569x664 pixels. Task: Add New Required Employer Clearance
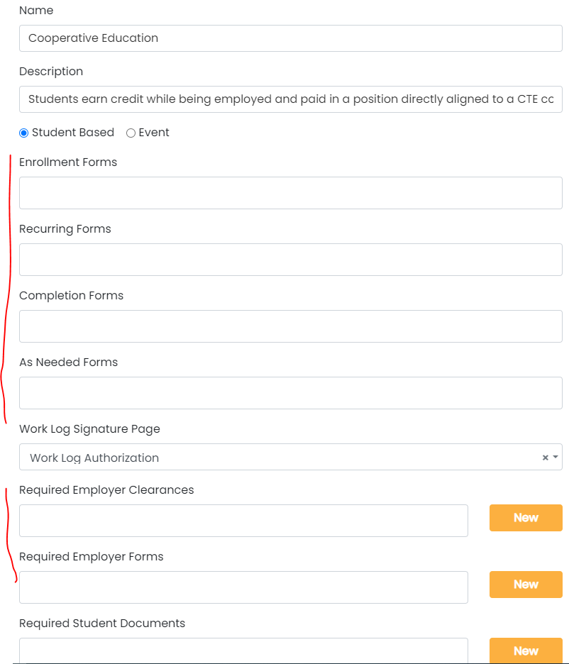(x=526, y=518)
